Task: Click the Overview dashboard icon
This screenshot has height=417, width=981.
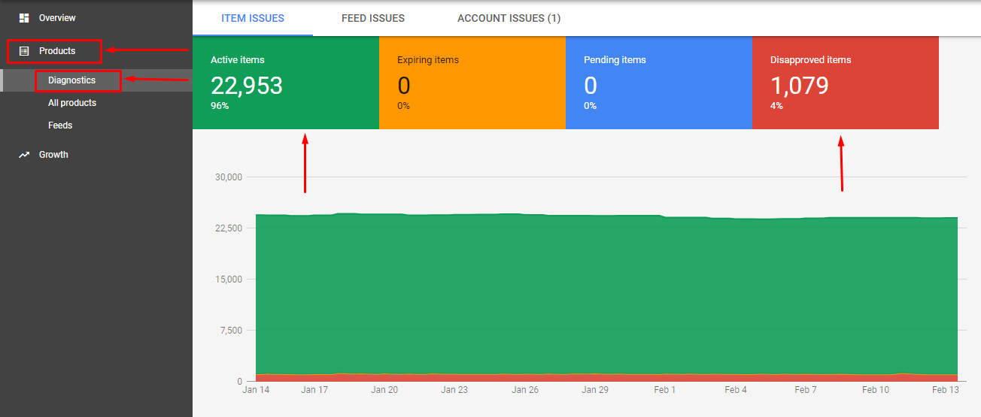Action: pos(24,17)
